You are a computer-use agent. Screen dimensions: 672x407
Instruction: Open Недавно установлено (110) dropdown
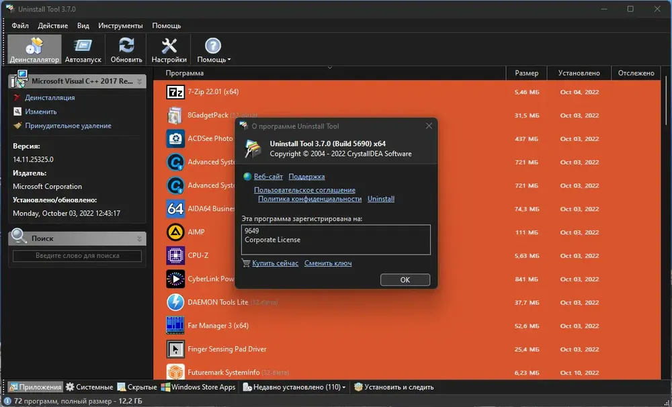coord(294,388)
